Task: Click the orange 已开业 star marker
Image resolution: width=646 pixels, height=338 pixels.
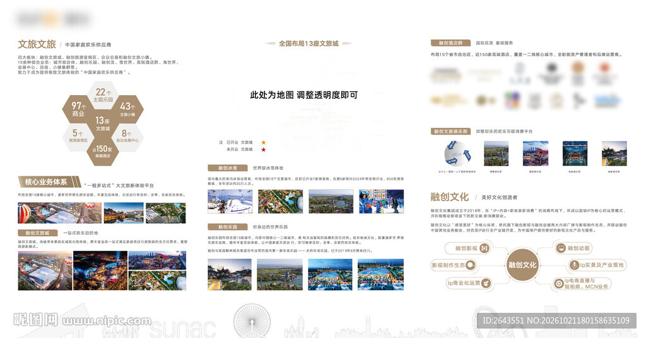Action: click(x=264, y=142)
